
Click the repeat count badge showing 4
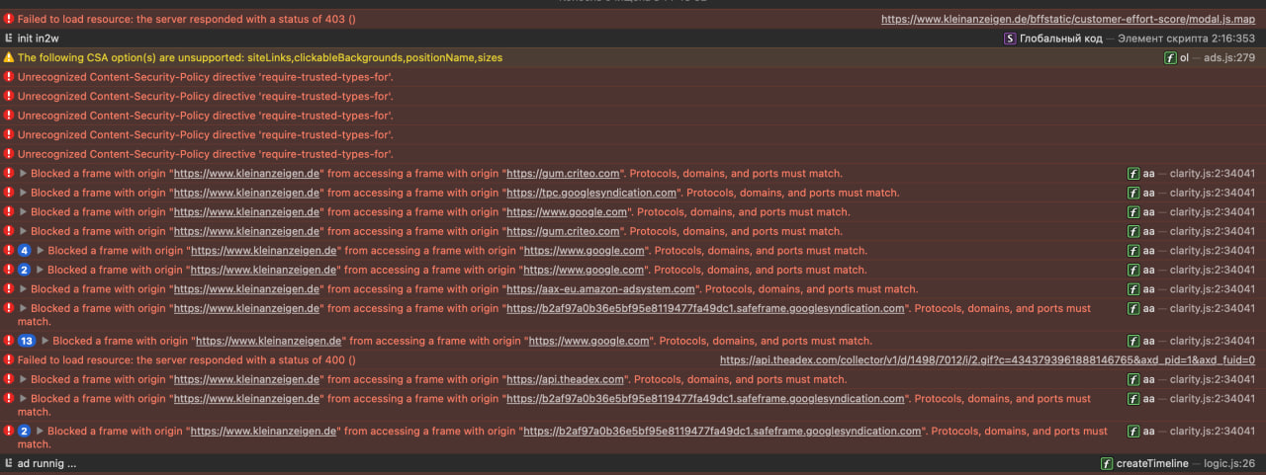tap(25, 251)
